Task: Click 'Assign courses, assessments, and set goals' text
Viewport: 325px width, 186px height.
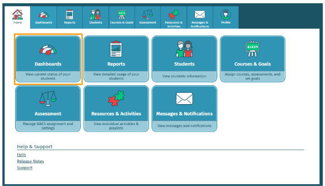Action: 252,76
